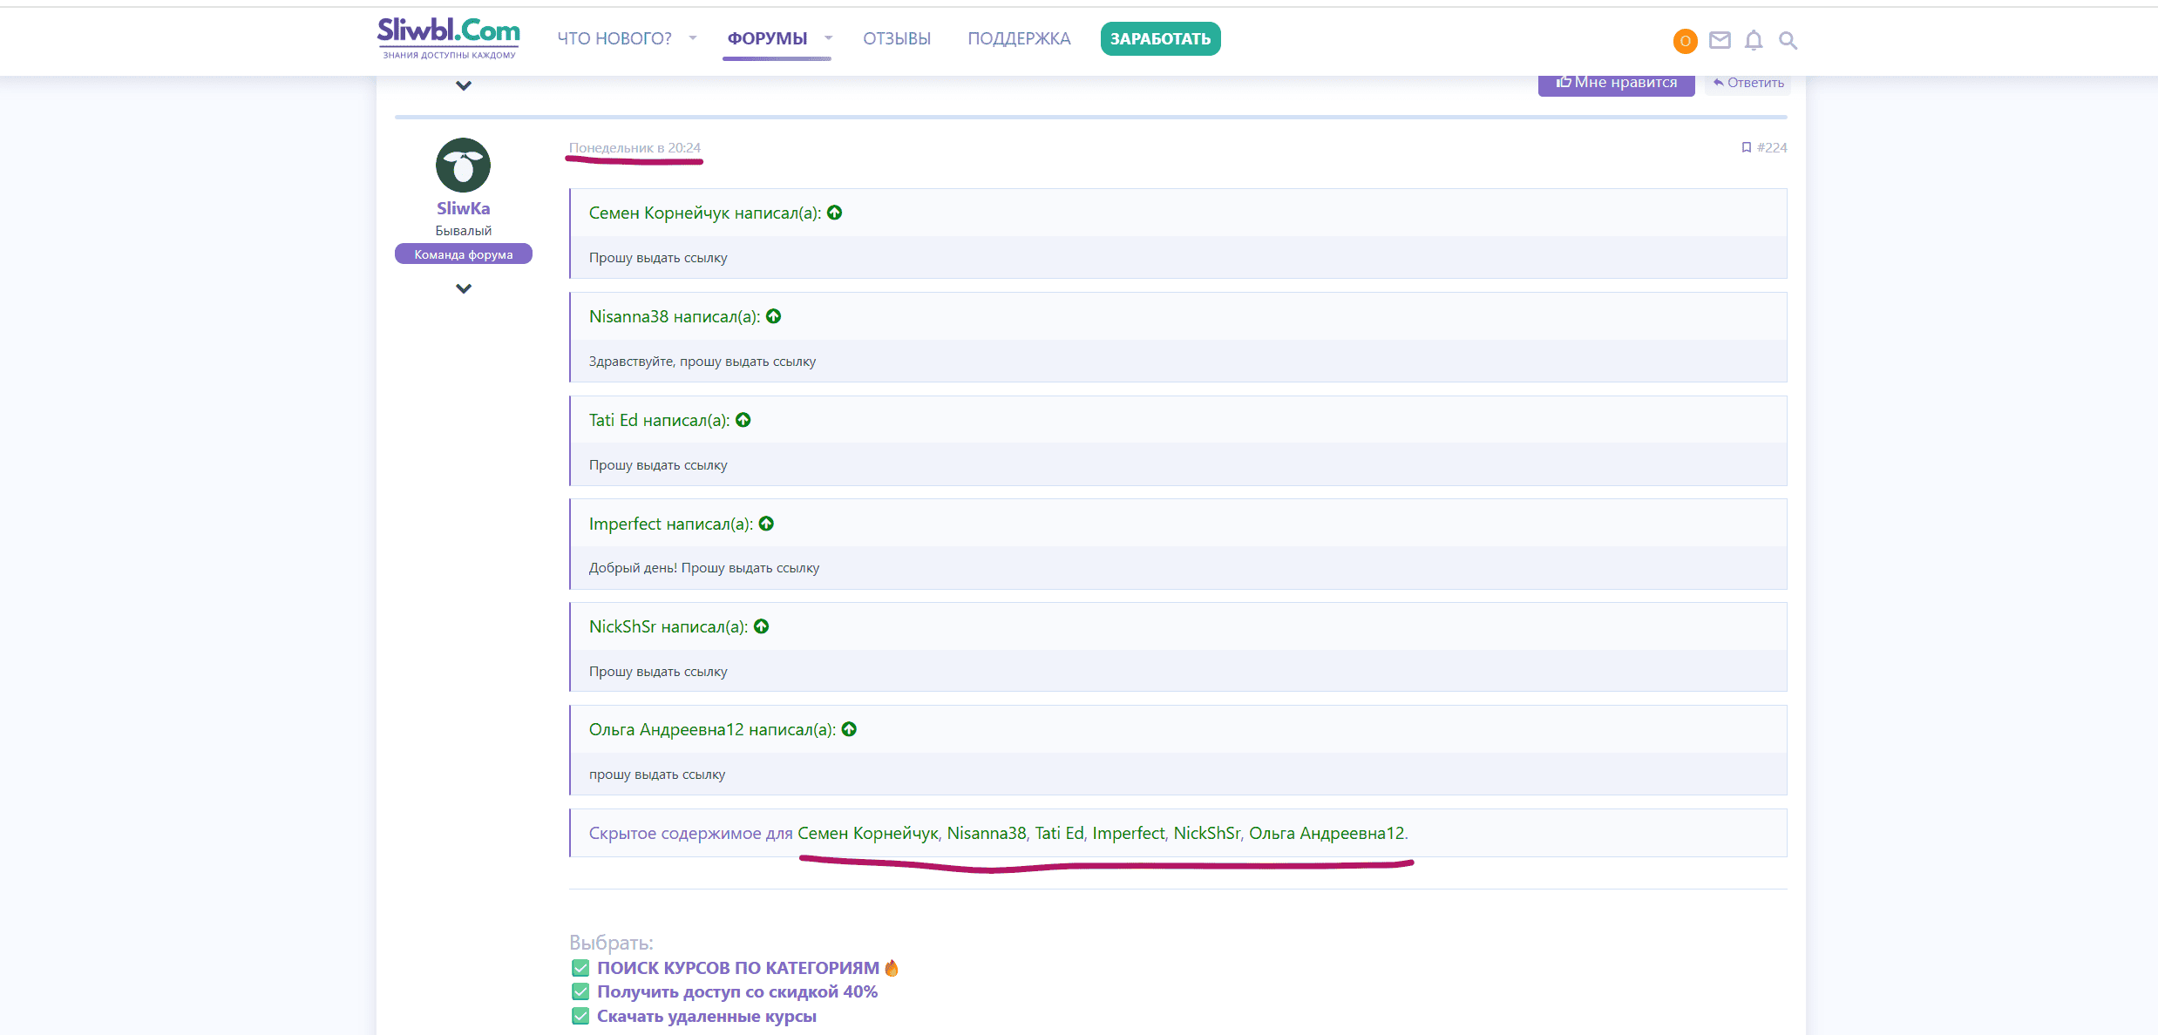Click the Ответить reply link
Screen dimensions: 2158x1035
[1748, 83]
